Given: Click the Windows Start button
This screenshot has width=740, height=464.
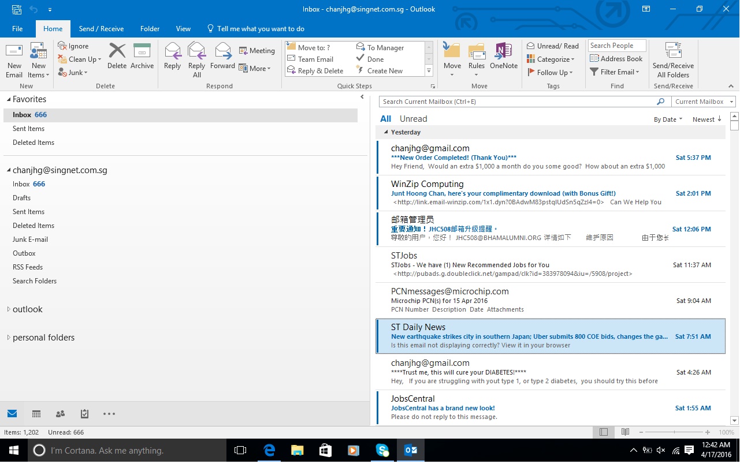Looking at the screenshot, I should (14, 450).
